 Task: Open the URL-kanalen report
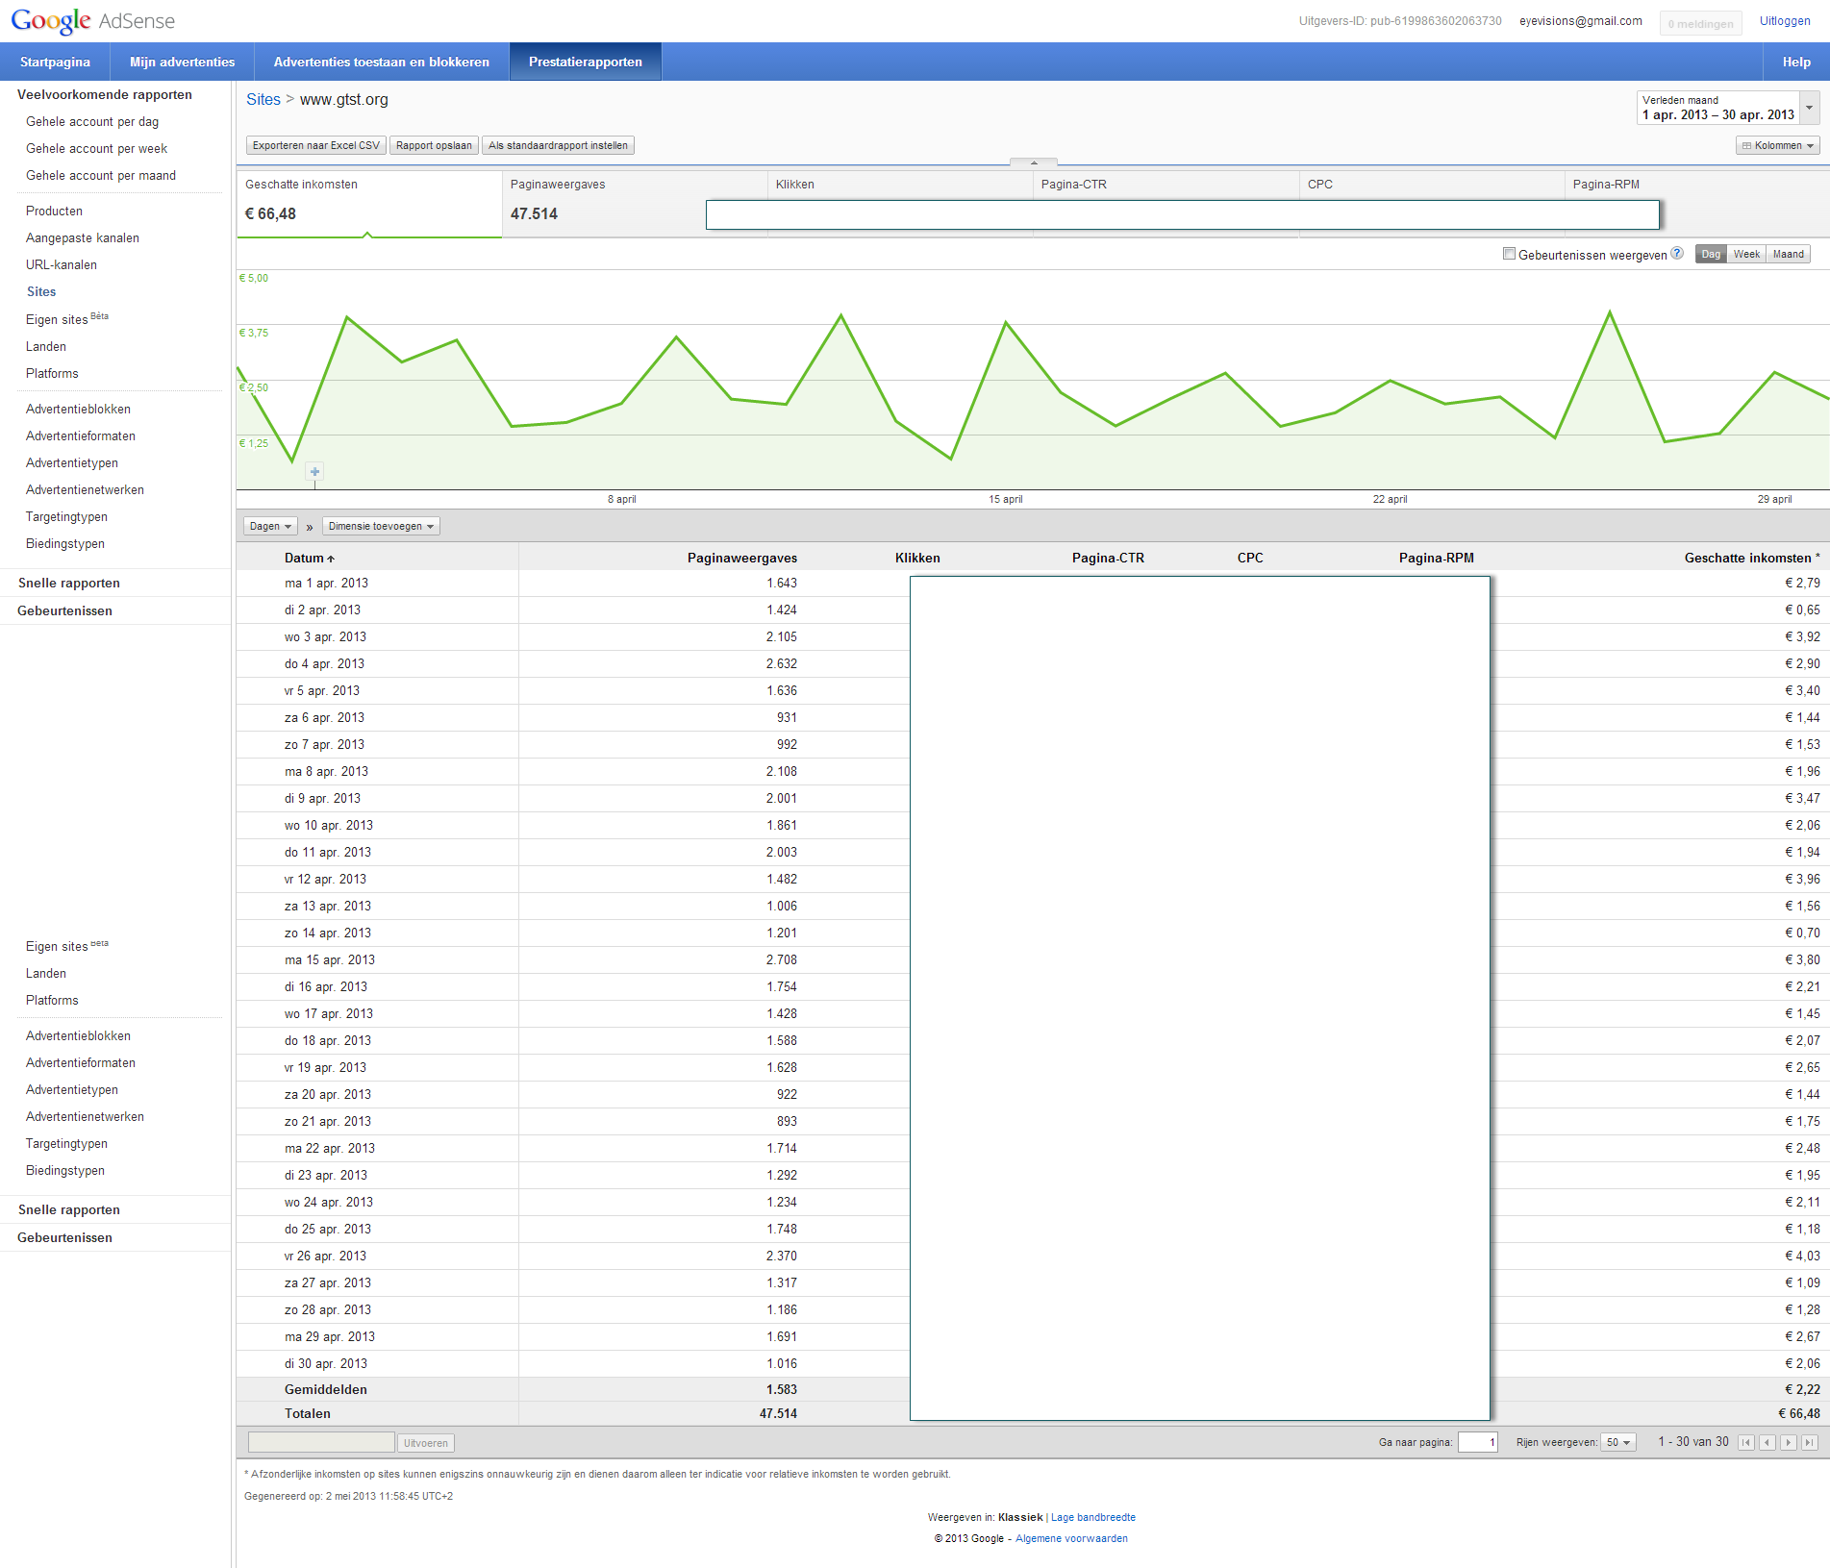point(62,265)
